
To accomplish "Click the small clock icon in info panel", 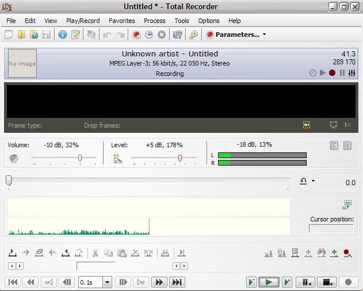I will 313,73.
